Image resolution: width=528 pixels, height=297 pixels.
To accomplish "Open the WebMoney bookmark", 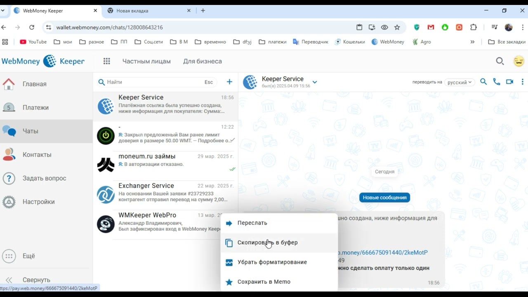I will pos(388,42).
